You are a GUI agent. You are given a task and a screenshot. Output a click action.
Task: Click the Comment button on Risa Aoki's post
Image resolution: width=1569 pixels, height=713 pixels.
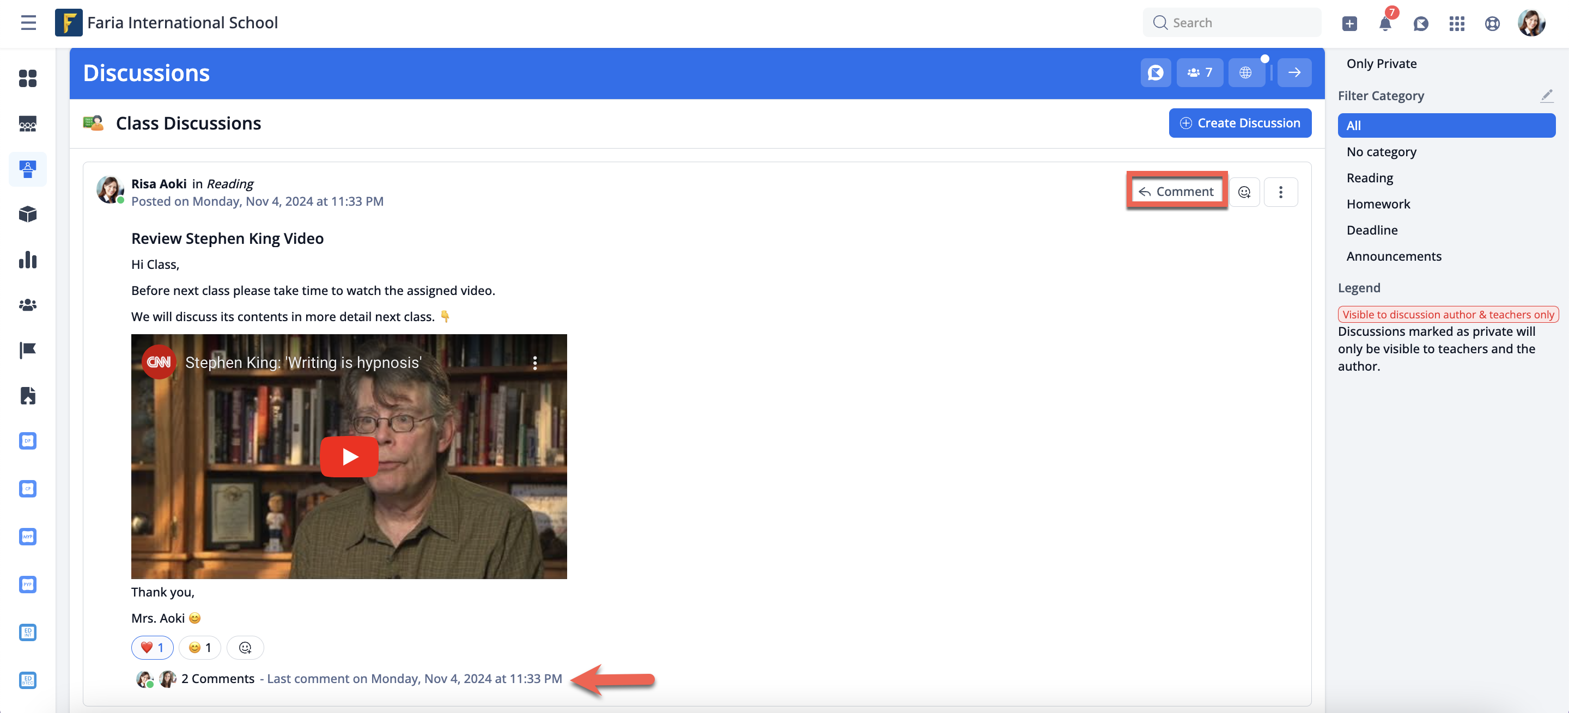tap(1176, 192)
